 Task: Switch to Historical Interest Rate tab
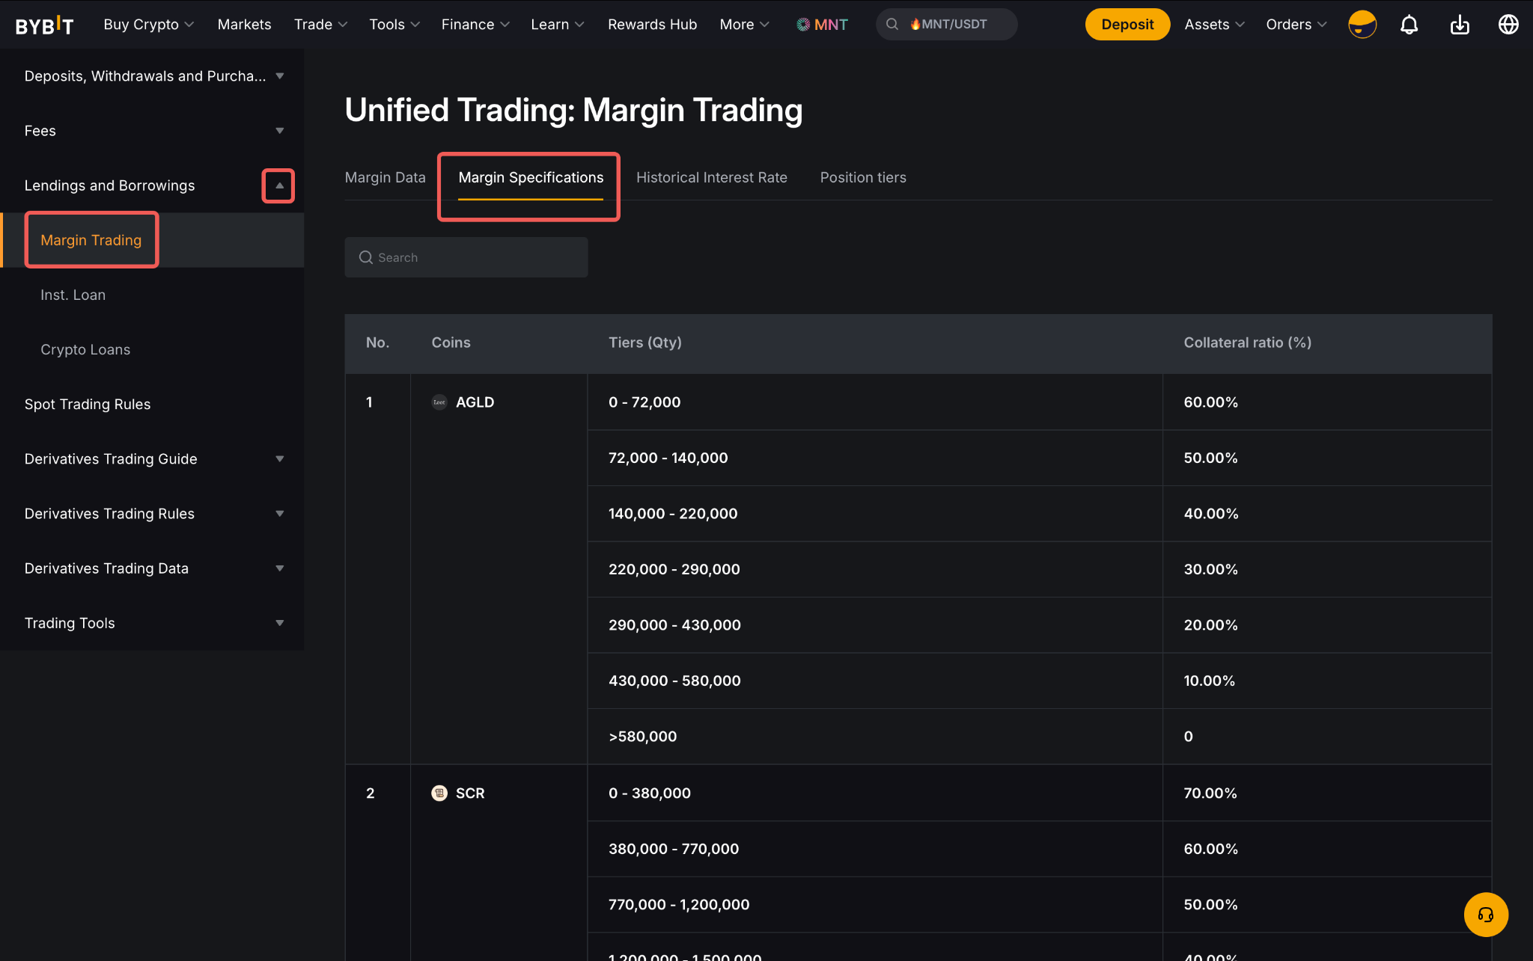(711, 177)
